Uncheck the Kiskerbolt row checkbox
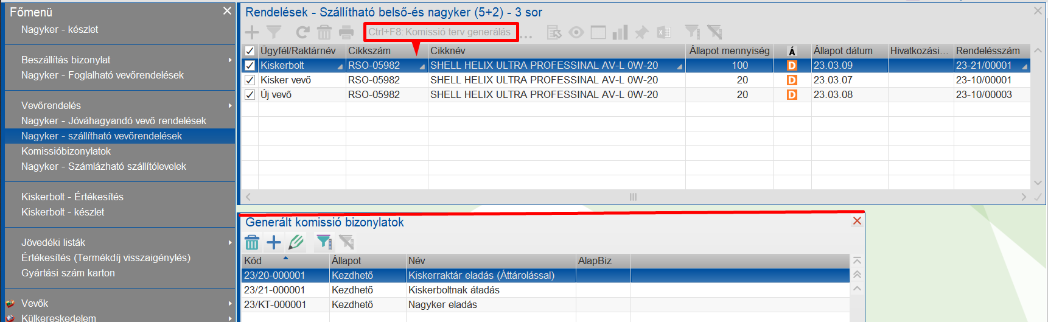The width and height of the screenshot is (1048, 322). (x=250, y=65)
